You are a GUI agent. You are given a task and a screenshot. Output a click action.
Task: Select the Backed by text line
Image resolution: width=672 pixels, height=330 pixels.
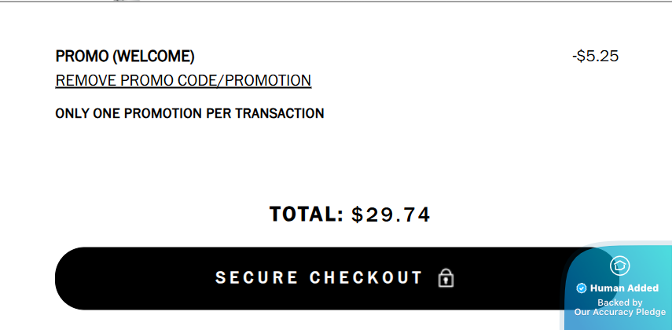click(x=619, y=302)
